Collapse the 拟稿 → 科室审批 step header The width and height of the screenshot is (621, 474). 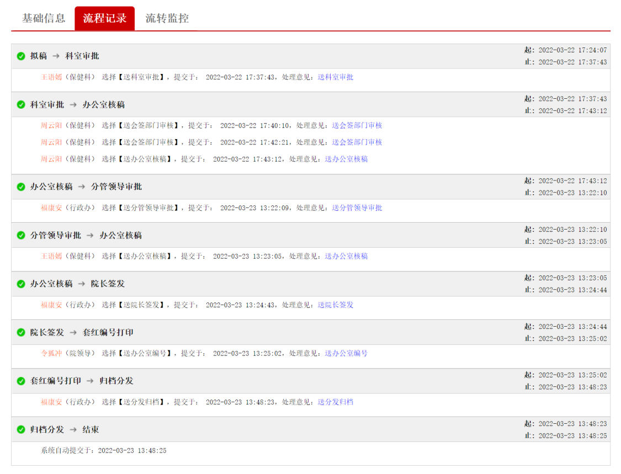(276, 56)
